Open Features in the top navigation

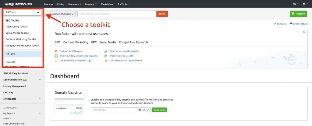click(x=48, y=4)
